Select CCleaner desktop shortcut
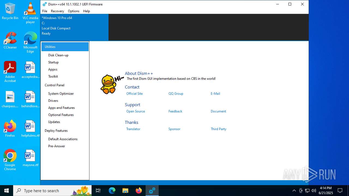The image size is (349, 196). [10, 41]
